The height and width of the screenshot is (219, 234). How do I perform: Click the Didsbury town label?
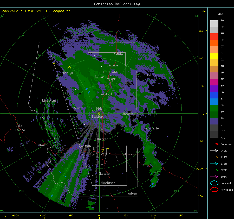(98, 117)
